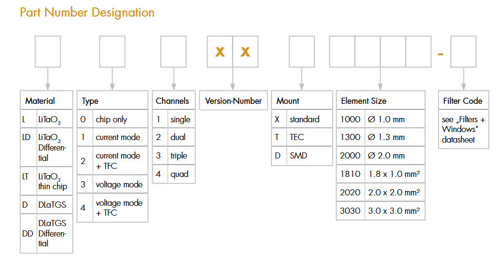Click the empty box above Mount
Screen dimensions: 502x266
tap(301, 52)
